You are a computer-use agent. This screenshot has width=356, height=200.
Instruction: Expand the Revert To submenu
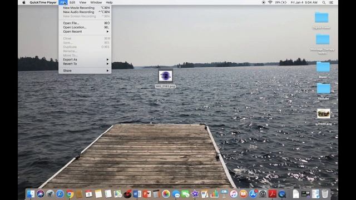click(x=85, y=64)
